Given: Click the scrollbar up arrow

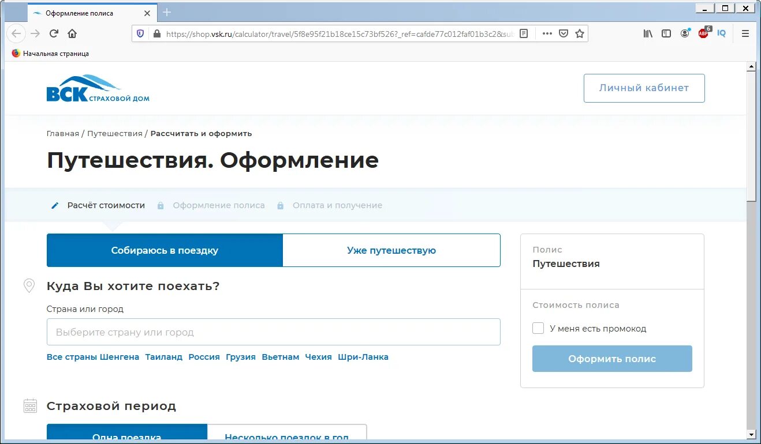Looking at the screenshot, I should (751, 67).
